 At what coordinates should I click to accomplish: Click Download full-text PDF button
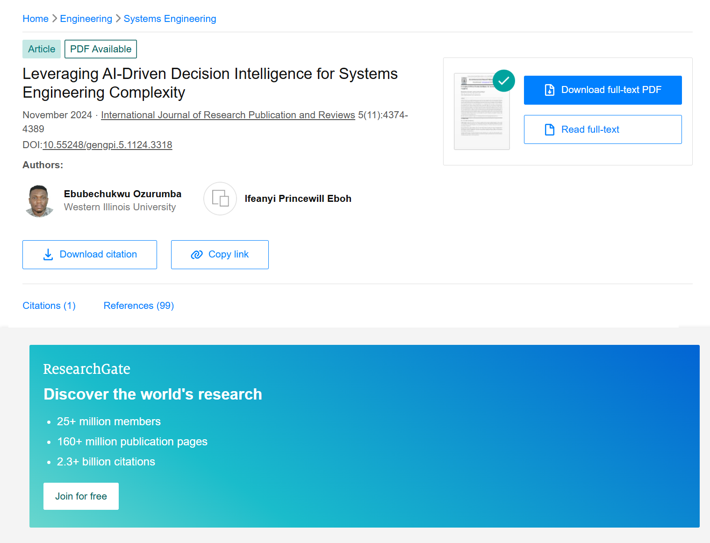point(602,90)
